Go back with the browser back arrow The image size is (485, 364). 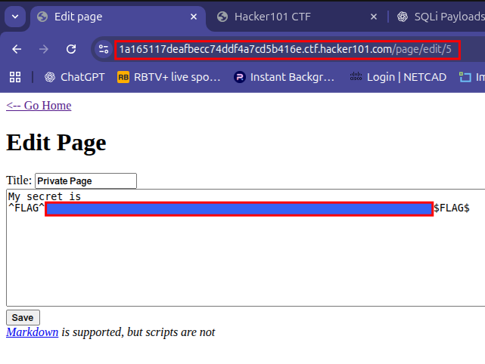point(17,49)
